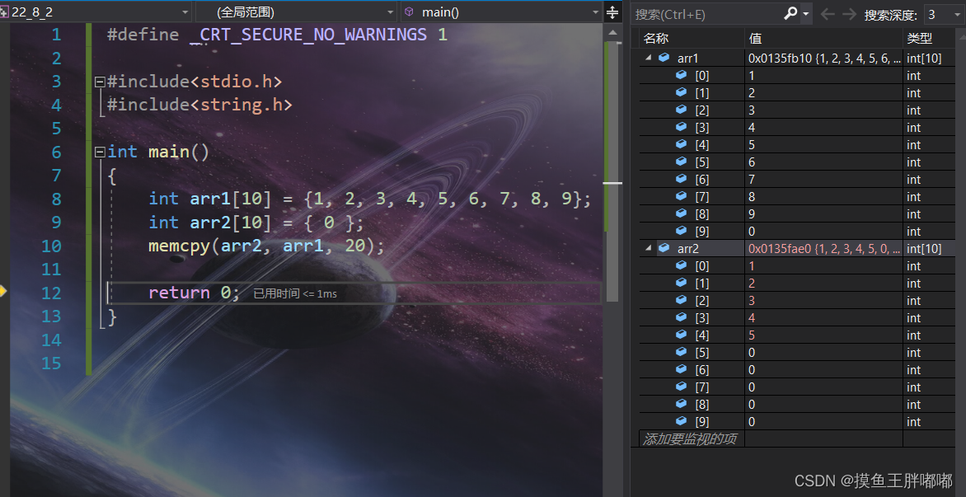Select the arr1 variable cube icon
The image size is (966, 497).
664,58
